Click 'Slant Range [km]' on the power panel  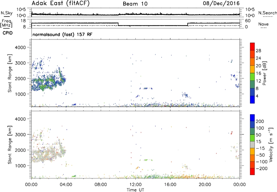10,73
